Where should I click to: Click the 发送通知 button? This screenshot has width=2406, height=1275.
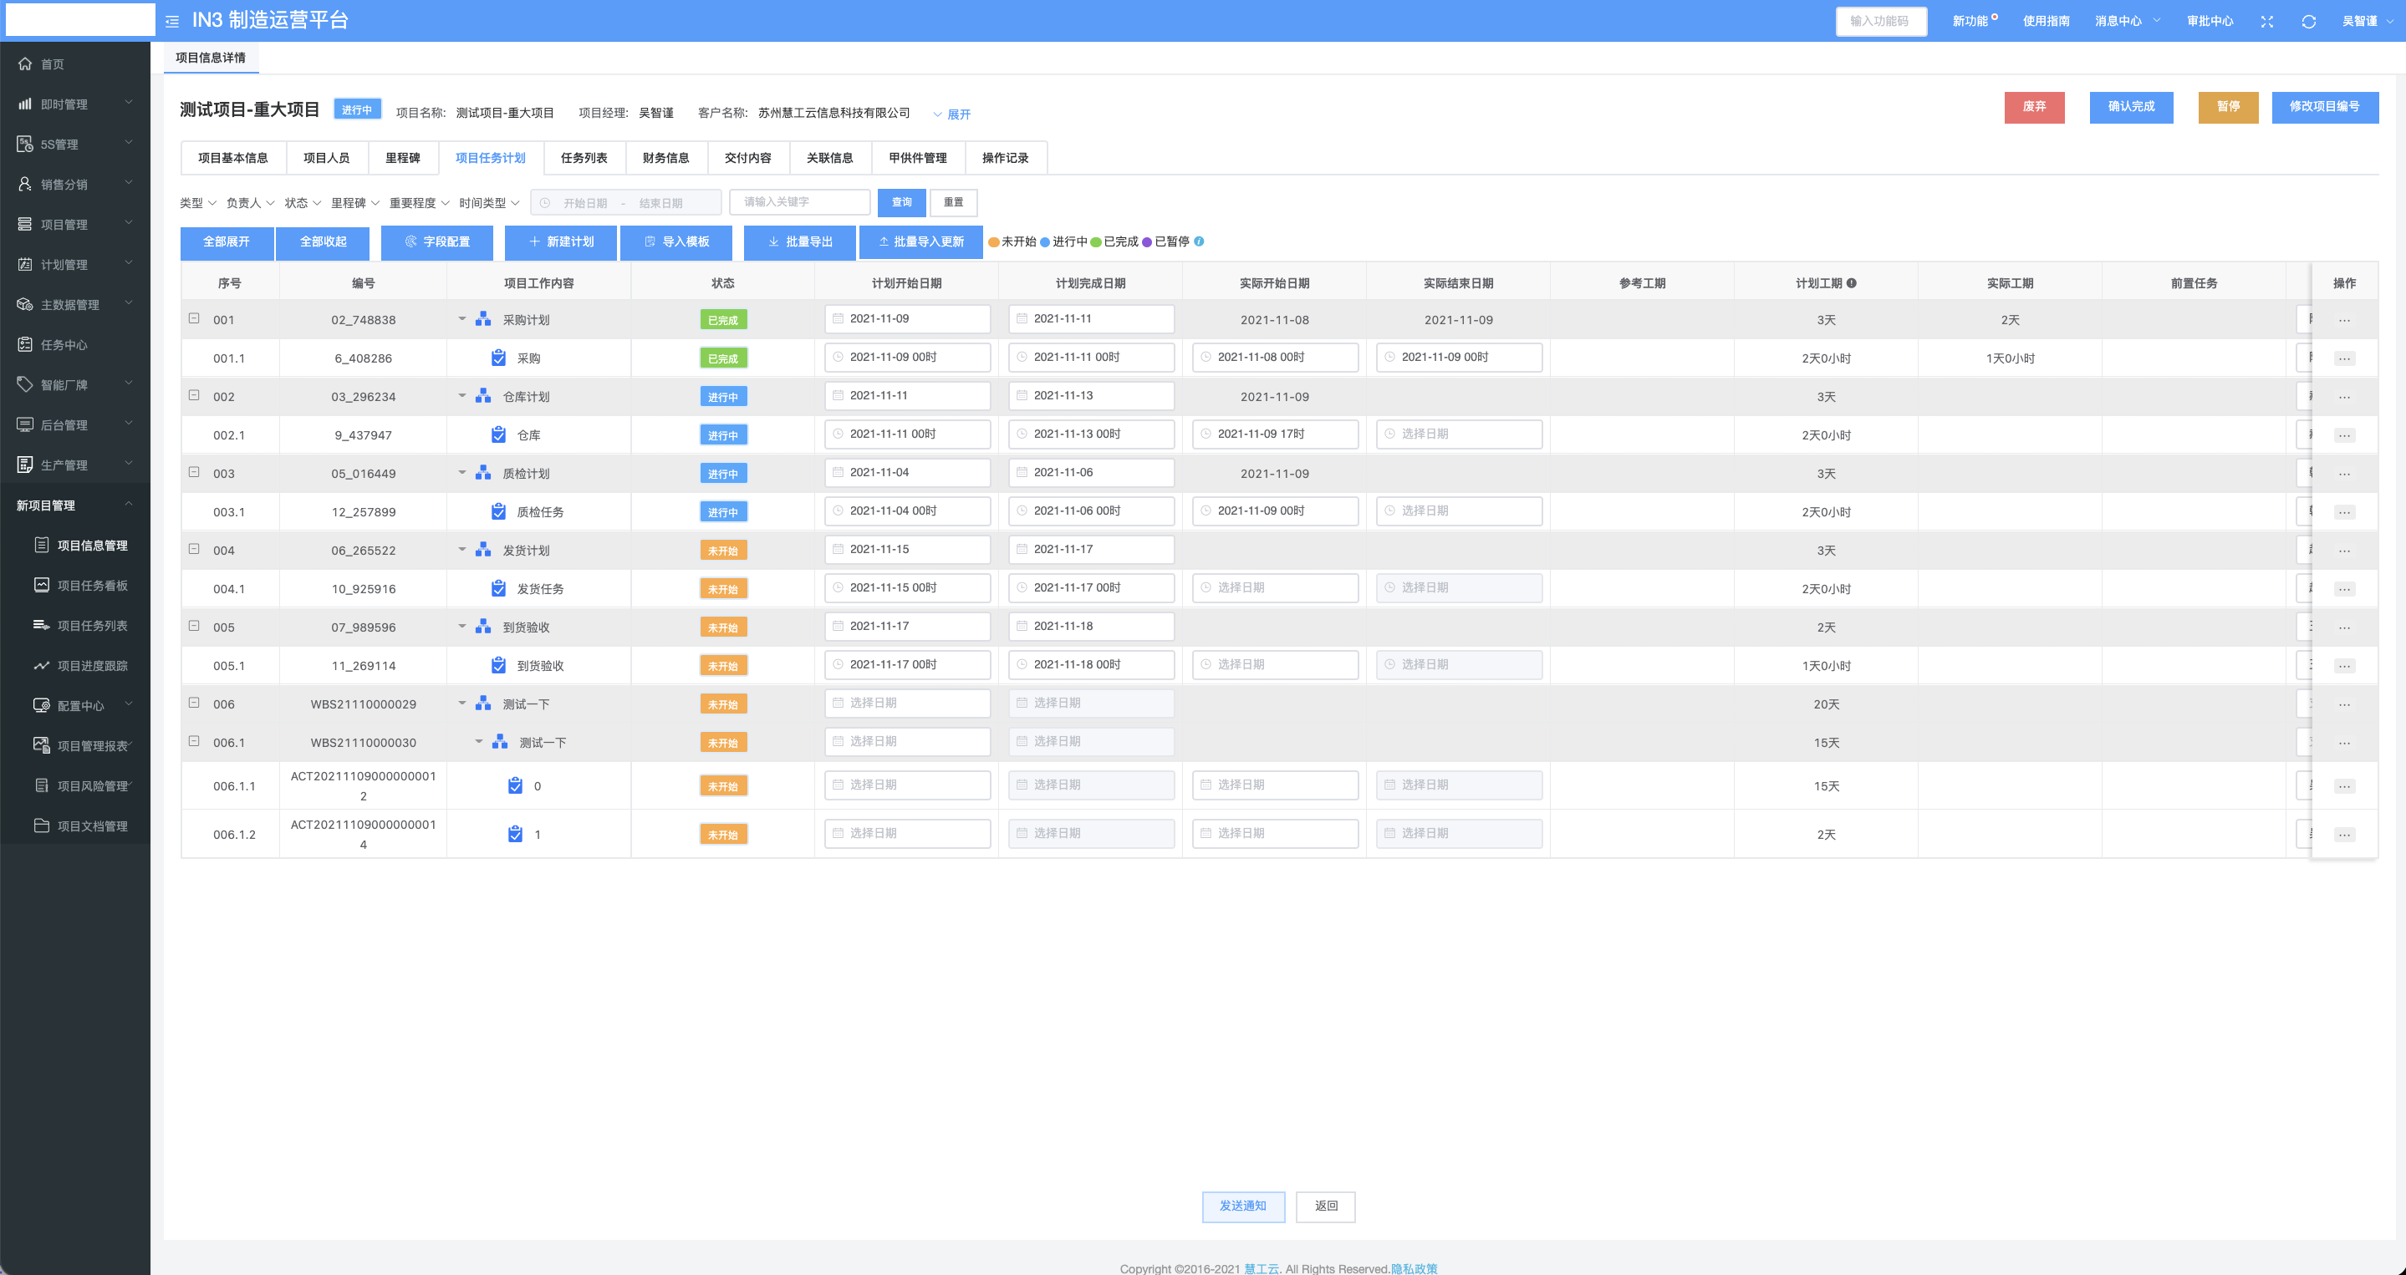tap(1242, 1206)
